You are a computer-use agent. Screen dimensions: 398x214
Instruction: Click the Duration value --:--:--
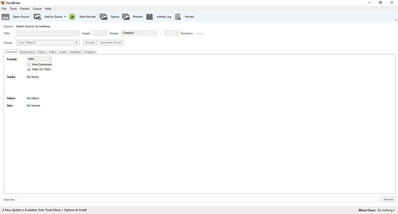200,34
